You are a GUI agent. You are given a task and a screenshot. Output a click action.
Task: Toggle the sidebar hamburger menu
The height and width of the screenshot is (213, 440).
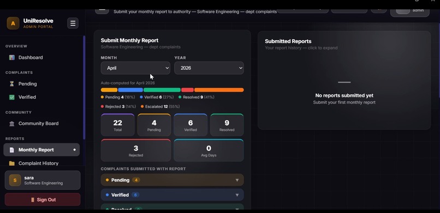(x=73, y=23)
